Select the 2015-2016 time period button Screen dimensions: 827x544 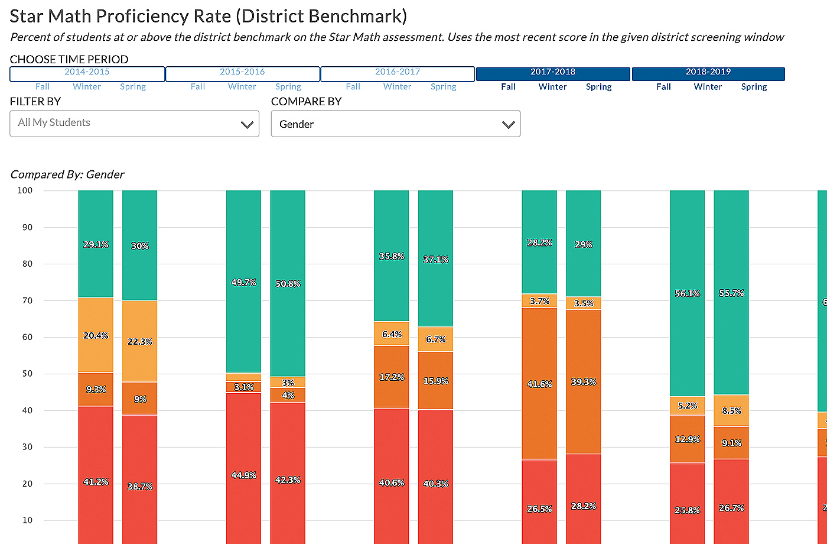(243, 74)
